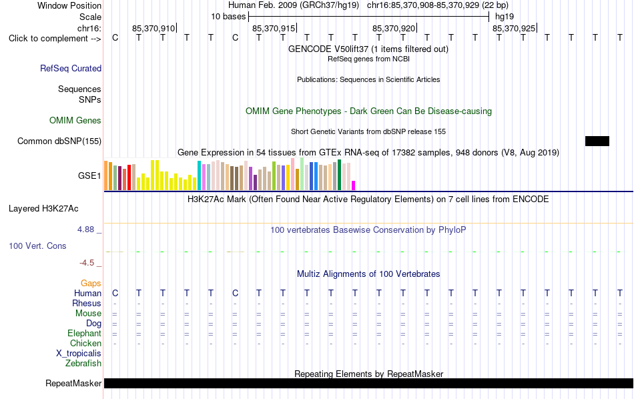634x399 pixels.
Task: Open the RefSeq Curated track label
Action: point(71,68)
